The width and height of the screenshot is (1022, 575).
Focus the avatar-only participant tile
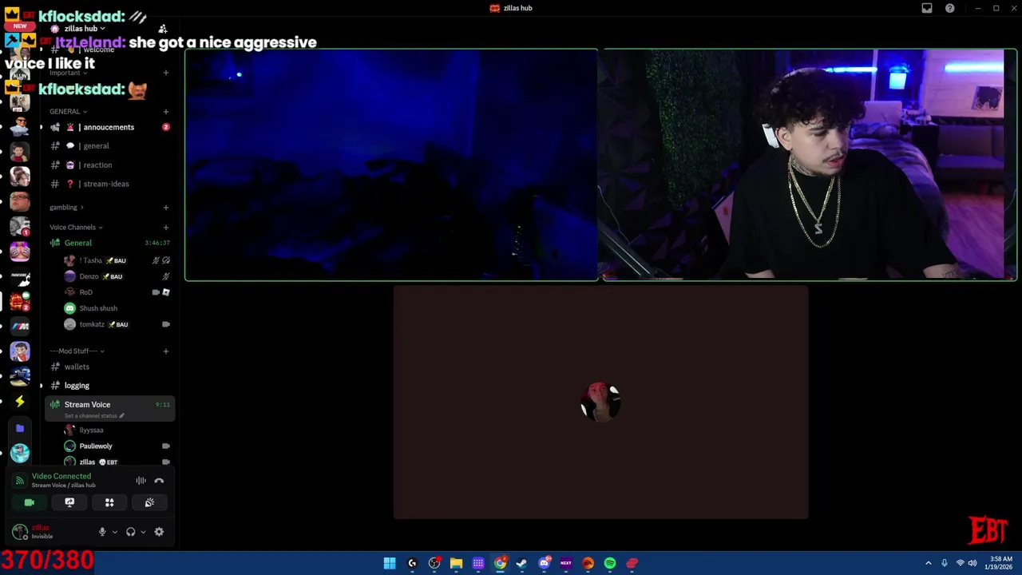coord(600,402)
